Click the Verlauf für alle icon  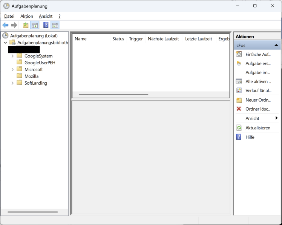coord(239,90)
